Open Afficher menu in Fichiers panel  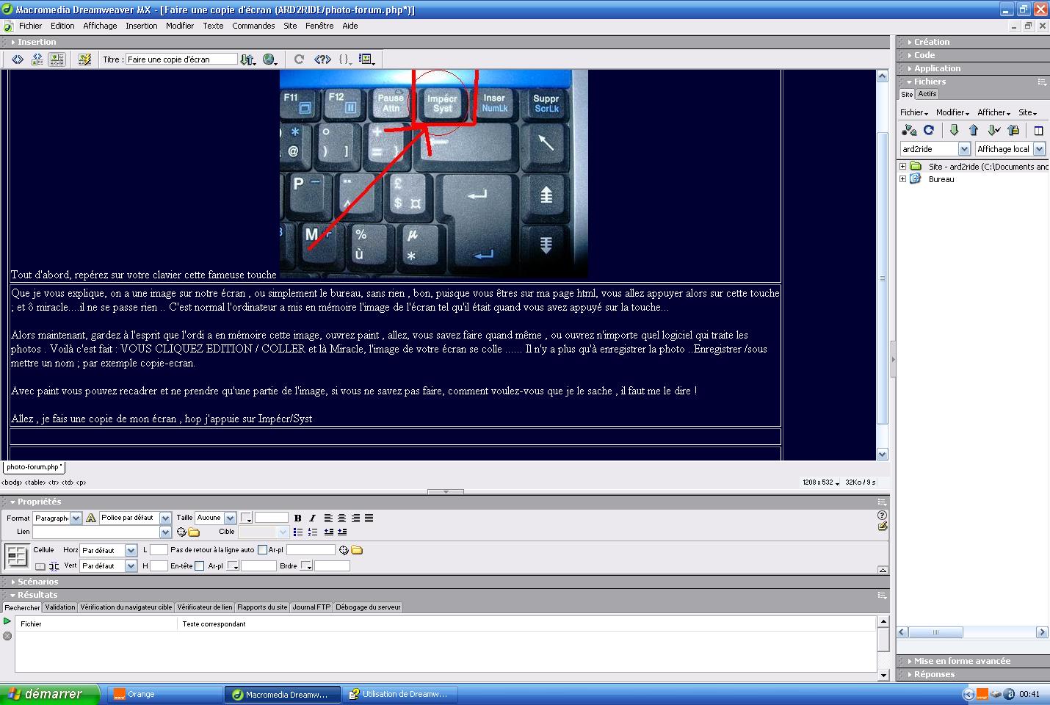coord(993,112)
